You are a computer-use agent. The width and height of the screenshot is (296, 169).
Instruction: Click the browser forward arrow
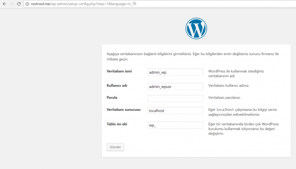tap(12, 4)
